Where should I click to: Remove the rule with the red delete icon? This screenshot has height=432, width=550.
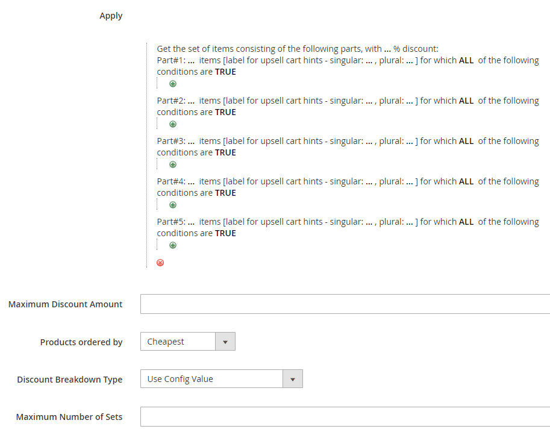click(160, 263)
